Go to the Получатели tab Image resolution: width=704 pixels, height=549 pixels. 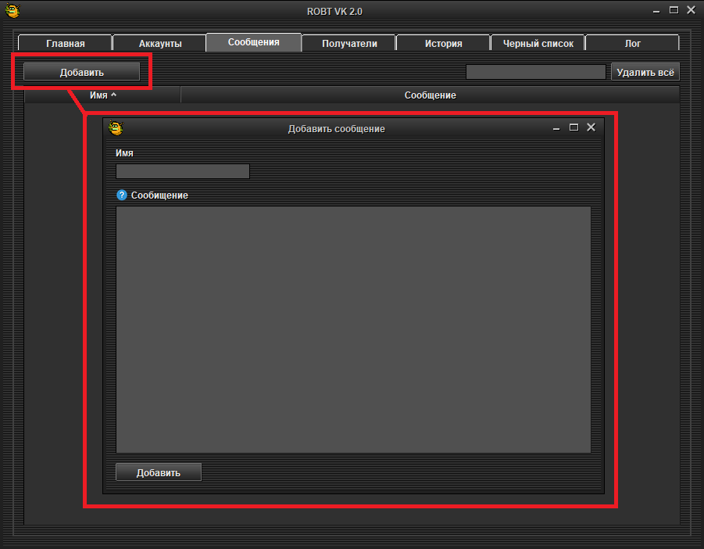tap(349, 44)
